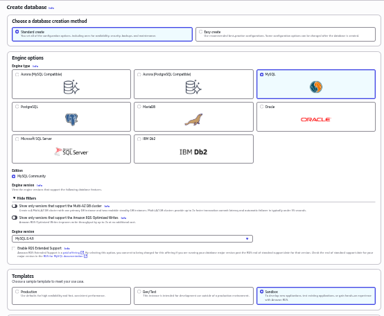This screenshot has width=384, height=316.
Task: Click the 'Engine options' heading
Action: tap(28, 58)
